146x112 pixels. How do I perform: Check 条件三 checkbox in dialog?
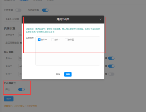tap(66, 40)
